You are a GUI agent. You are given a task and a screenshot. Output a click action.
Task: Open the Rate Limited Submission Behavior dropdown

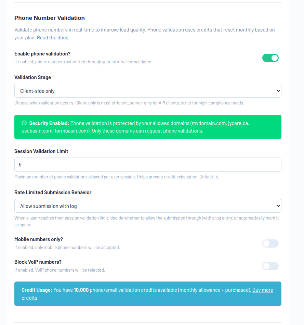pos(148,206)
